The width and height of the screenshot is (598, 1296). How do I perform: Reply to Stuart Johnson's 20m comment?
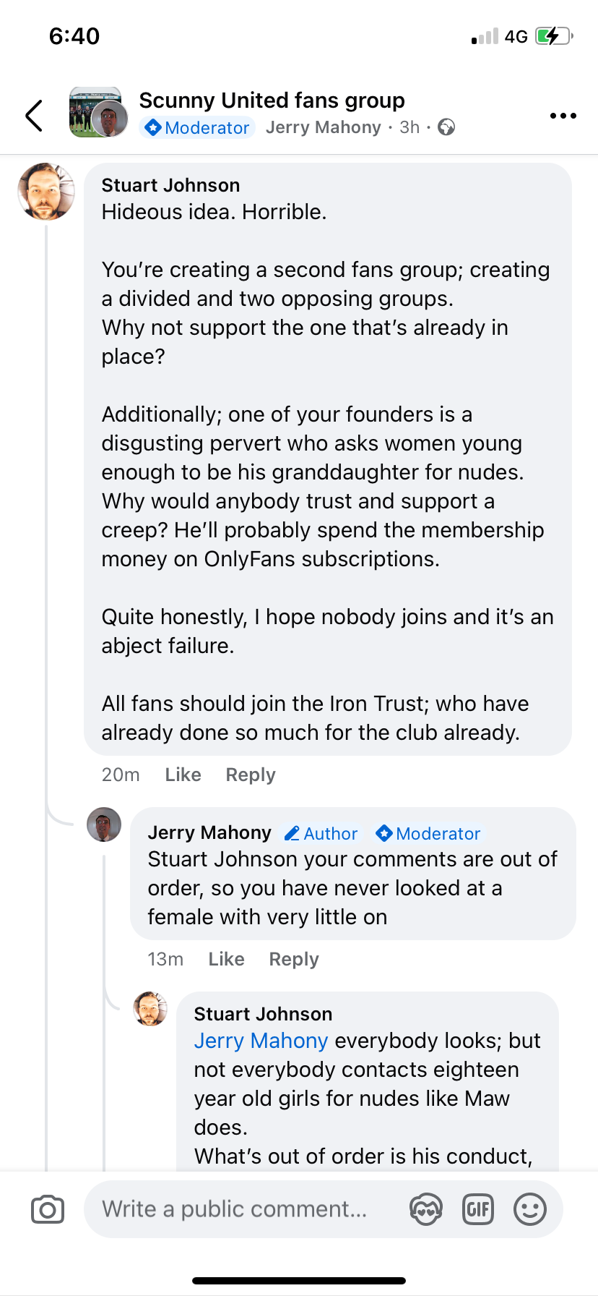[251, 775]
